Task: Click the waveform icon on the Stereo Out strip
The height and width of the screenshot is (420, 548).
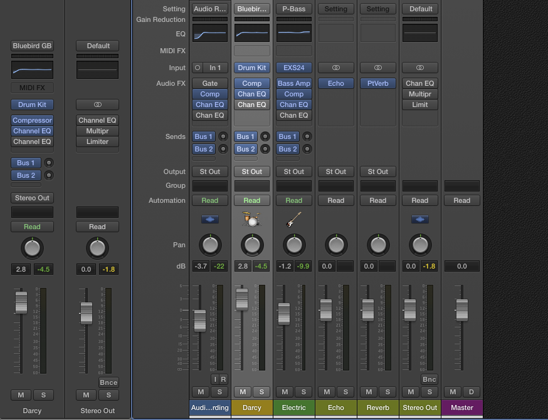Action: [x=420, y=219]
